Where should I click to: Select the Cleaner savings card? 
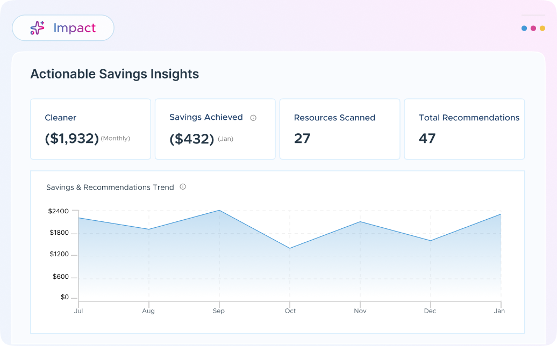pos(90,129)
